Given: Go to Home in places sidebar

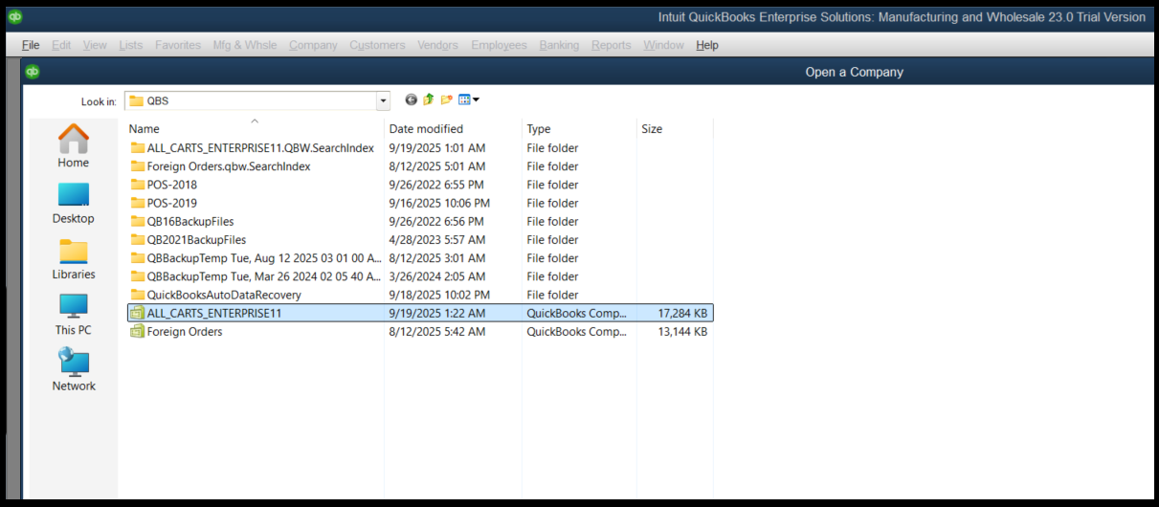Looking at the screenshot, I should coord(74,146).
